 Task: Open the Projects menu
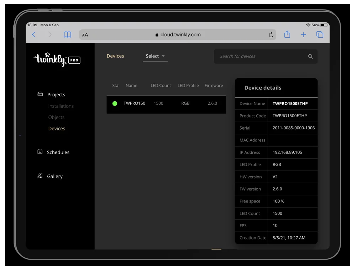pyautogui.click(x=56, y=94)
